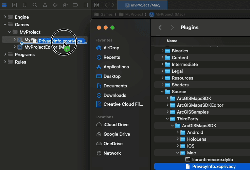Open Creative Cloud Files in Finder sidebar

(x=120, y=104)
